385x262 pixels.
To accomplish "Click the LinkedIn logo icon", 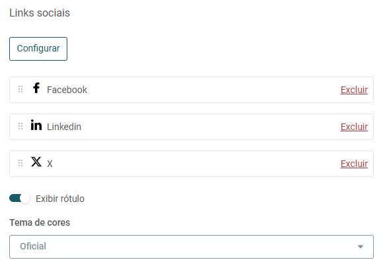I will 36,125.
